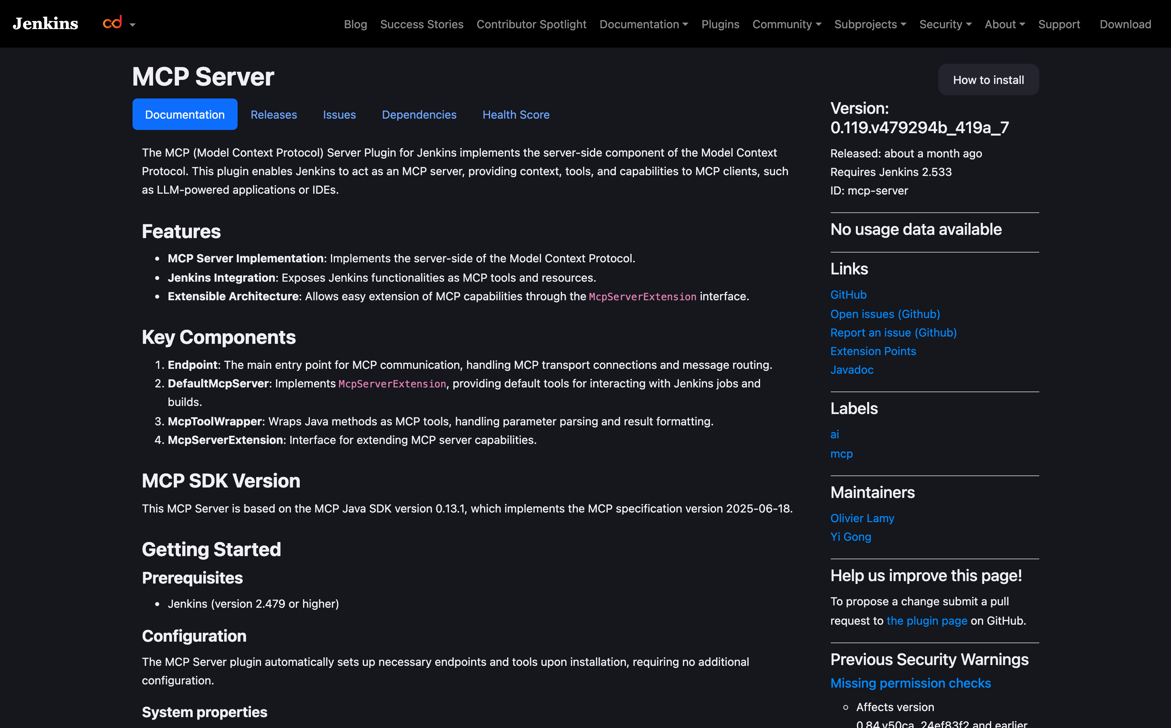
Task: Open maintainer Olivier Lamy's profile link
Action: [x=861, y=518]
